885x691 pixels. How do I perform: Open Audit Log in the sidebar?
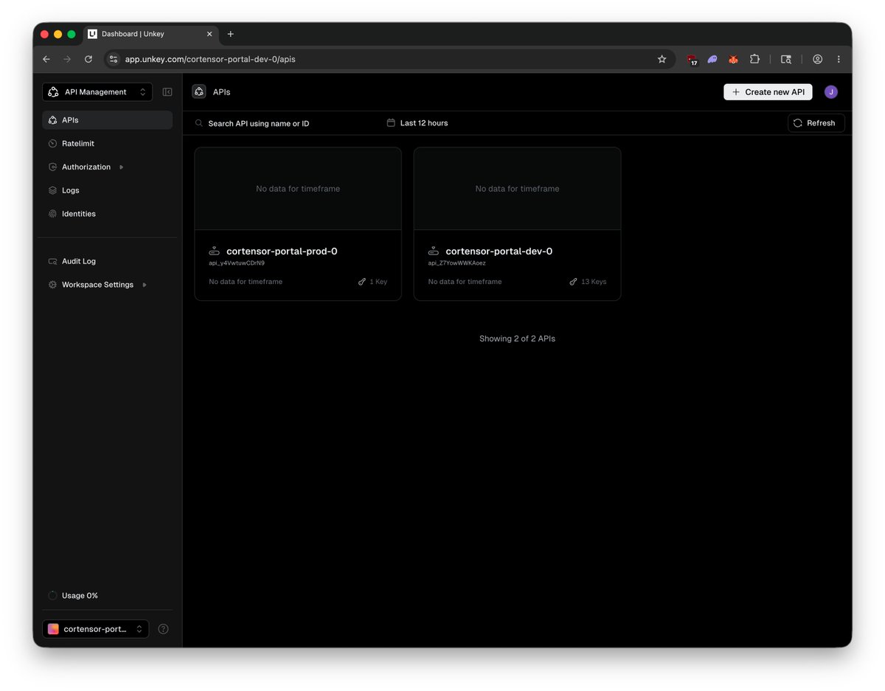(x=108, y=261)
